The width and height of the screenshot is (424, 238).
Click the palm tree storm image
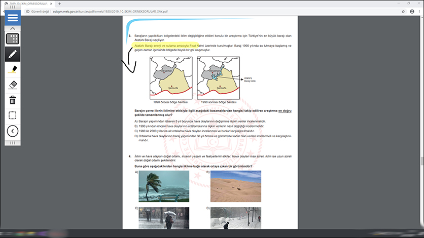point(164,186)
